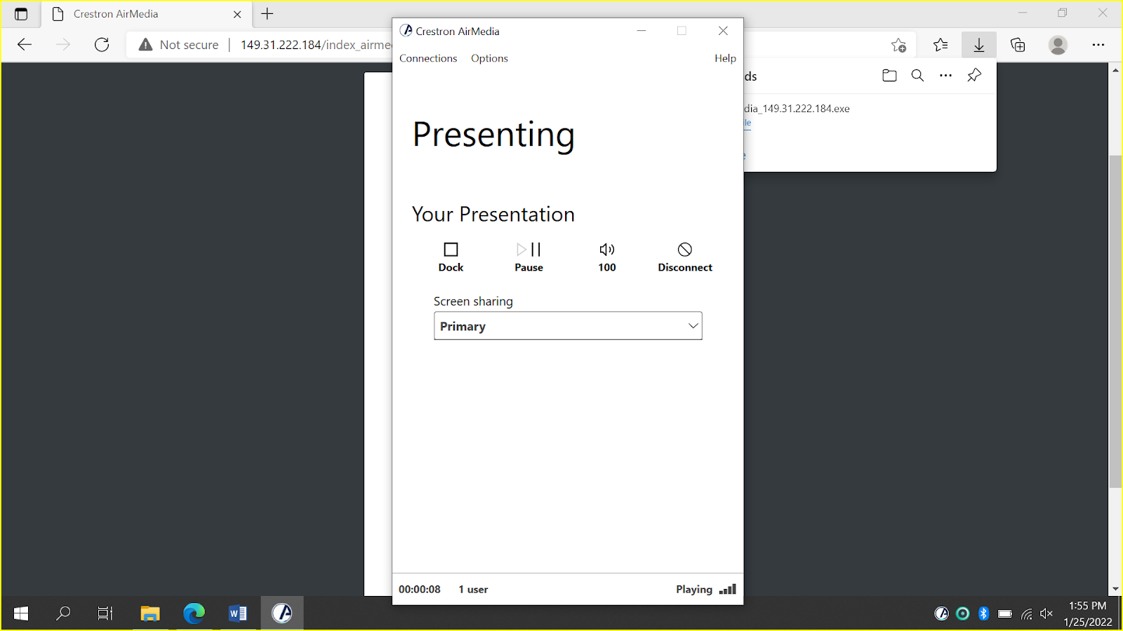Open a new browser tab

click(267, 14)
